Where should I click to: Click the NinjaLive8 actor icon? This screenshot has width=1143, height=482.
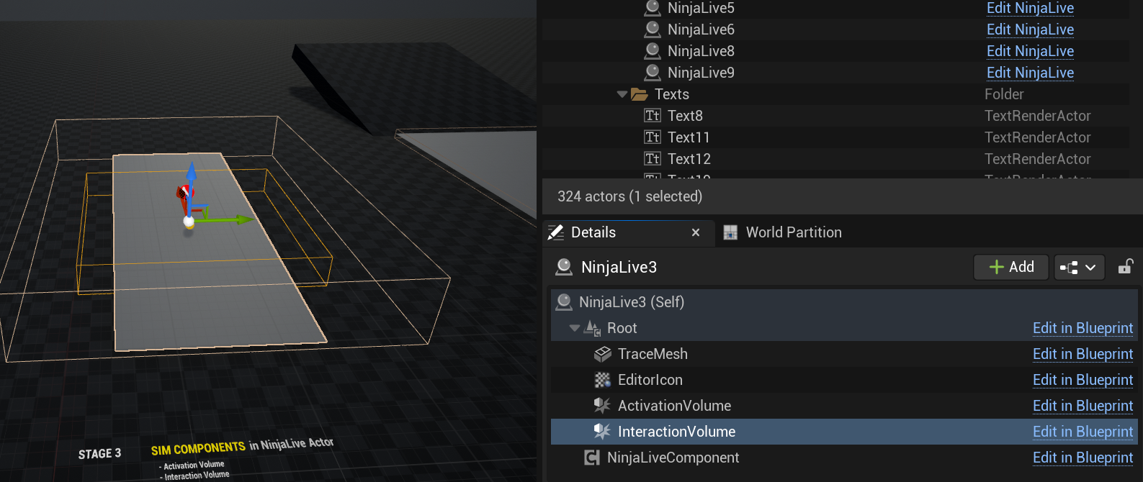click(653, 51)
